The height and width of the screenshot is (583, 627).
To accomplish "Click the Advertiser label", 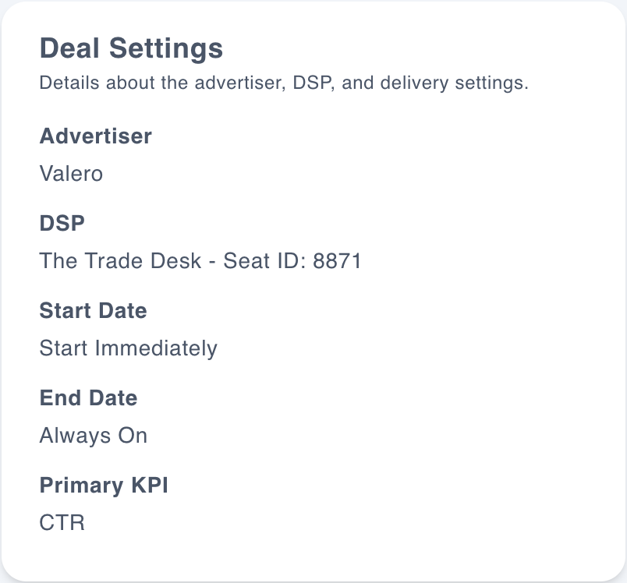I will click(x=96, y=136).
